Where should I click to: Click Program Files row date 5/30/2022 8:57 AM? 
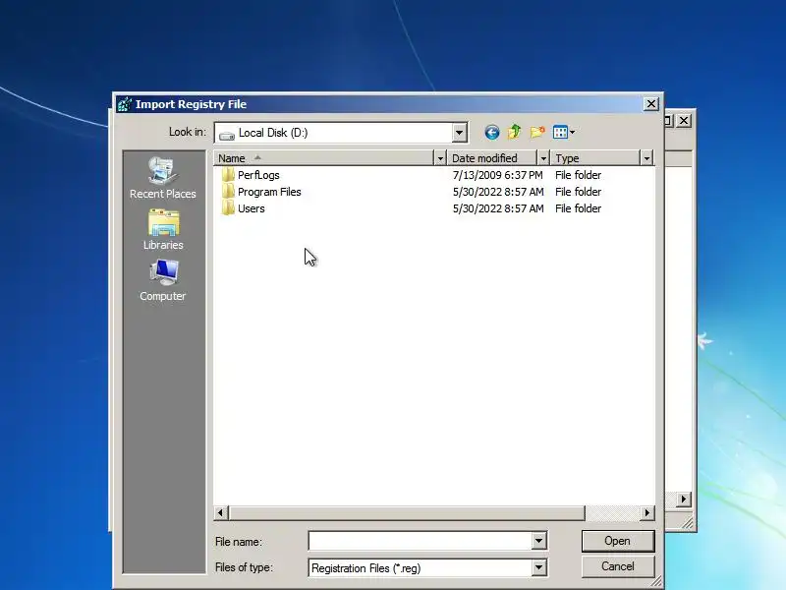click(498, 192)
